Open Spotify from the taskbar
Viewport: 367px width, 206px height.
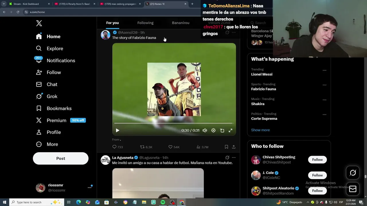coord(163,202)
